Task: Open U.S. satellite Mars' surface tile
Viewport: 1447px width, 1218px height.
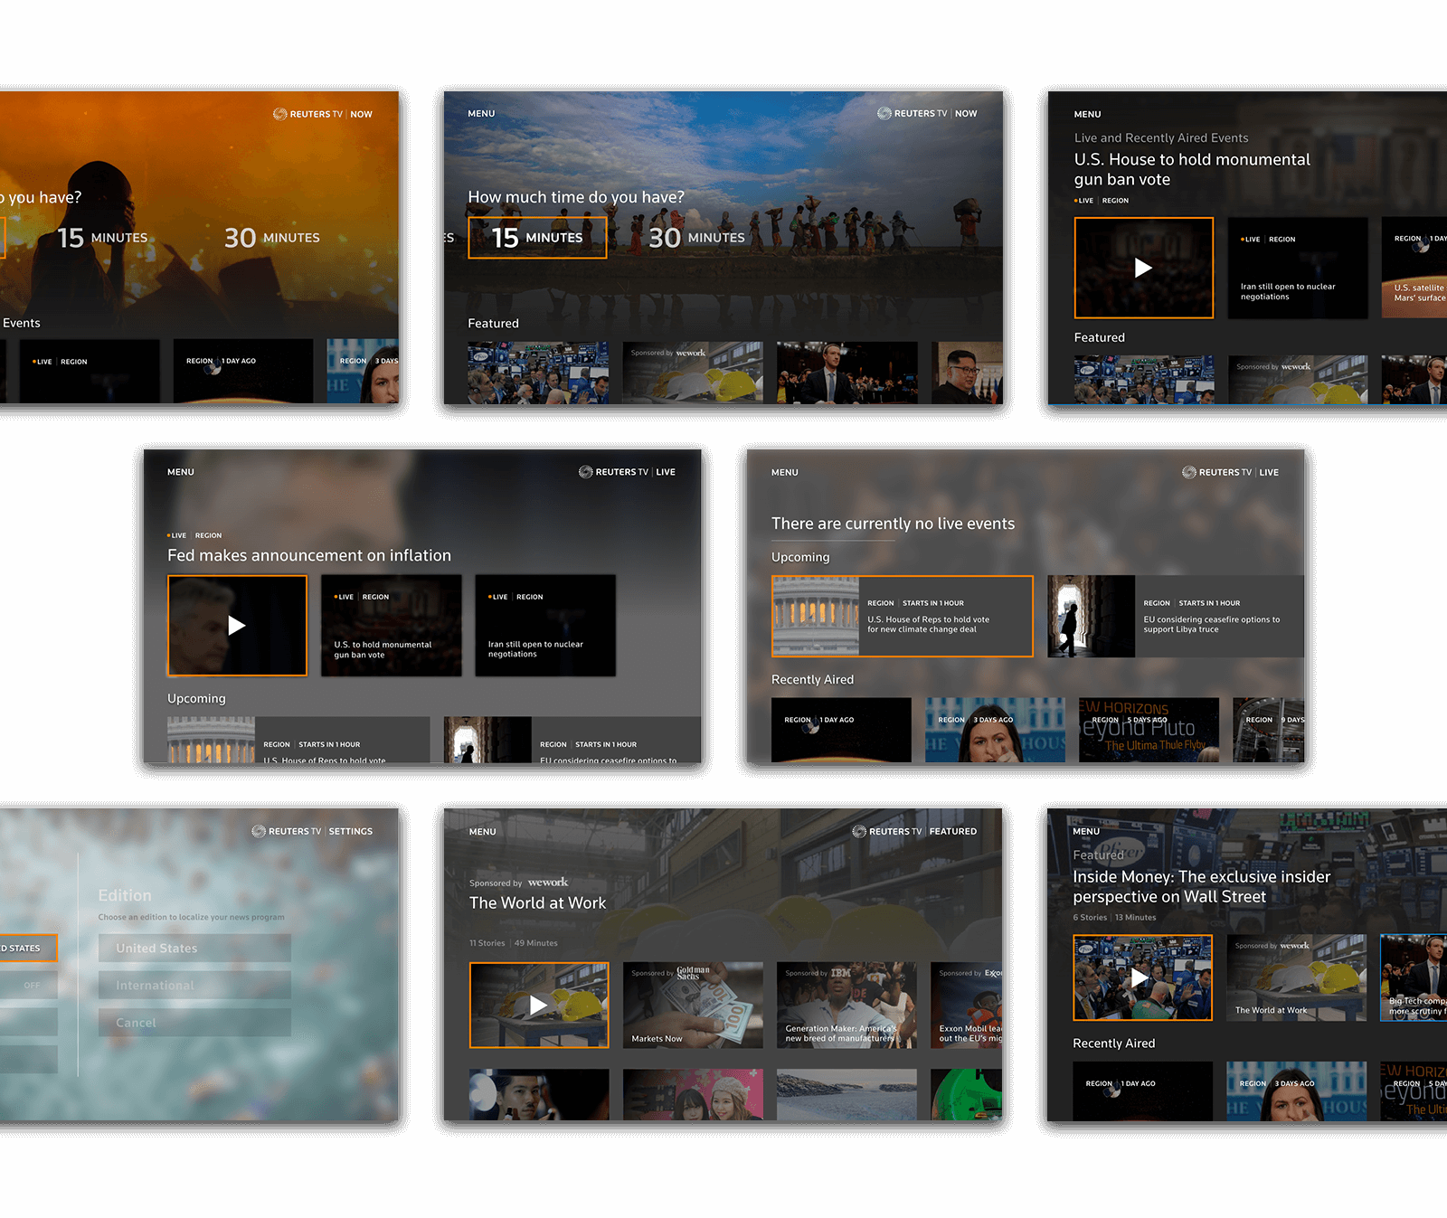Action: [x=1414, y=268]
